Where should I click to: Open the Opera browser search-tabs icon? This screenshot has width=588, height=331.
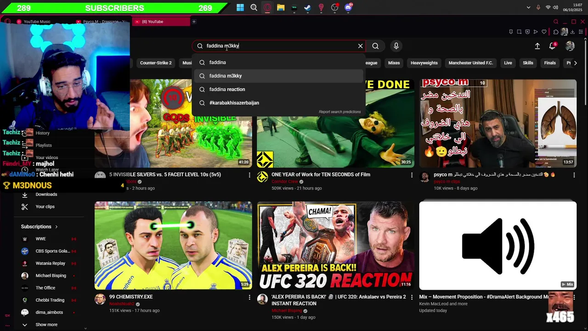(556, 22)
